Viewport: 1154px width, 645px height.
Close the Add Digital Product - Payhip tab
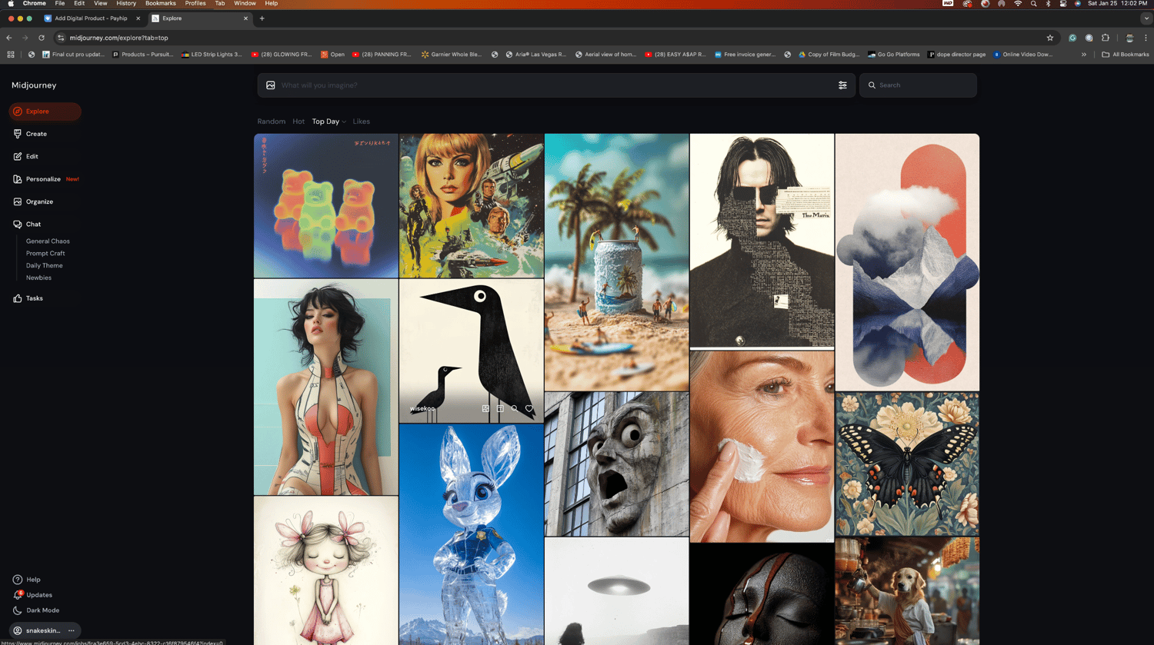point(138,18)
